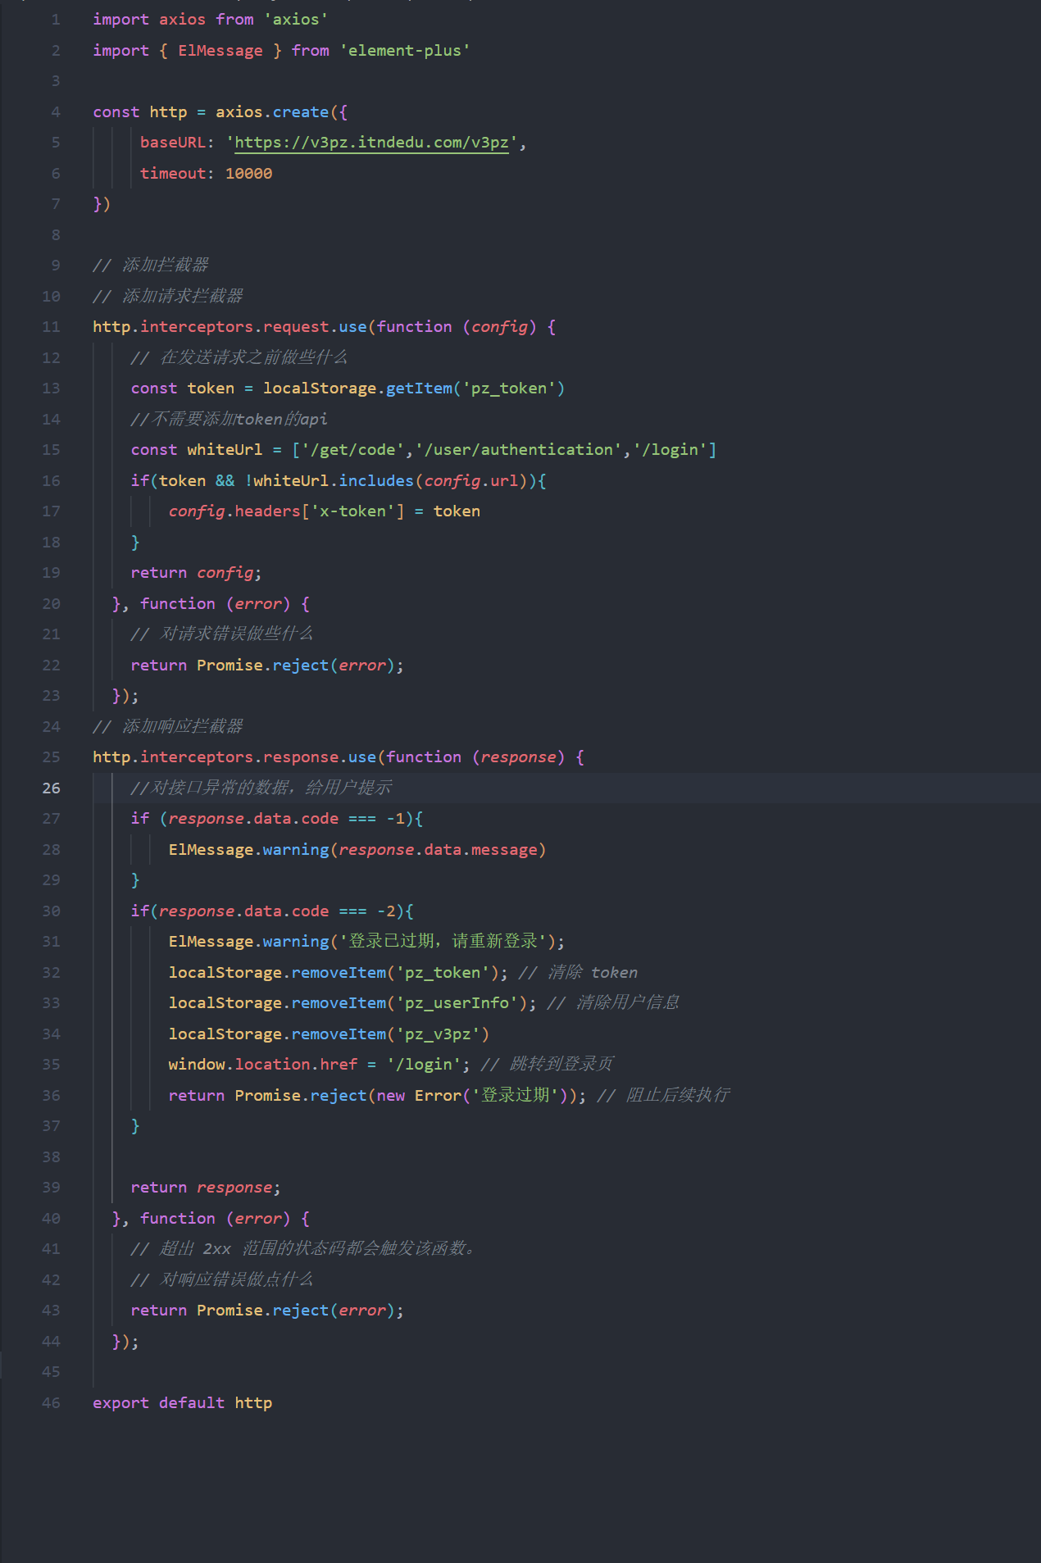This screenshot has height=1563, width=1041.
Task: Click axios.create on line 4
Action: click(x=272, y=112)
